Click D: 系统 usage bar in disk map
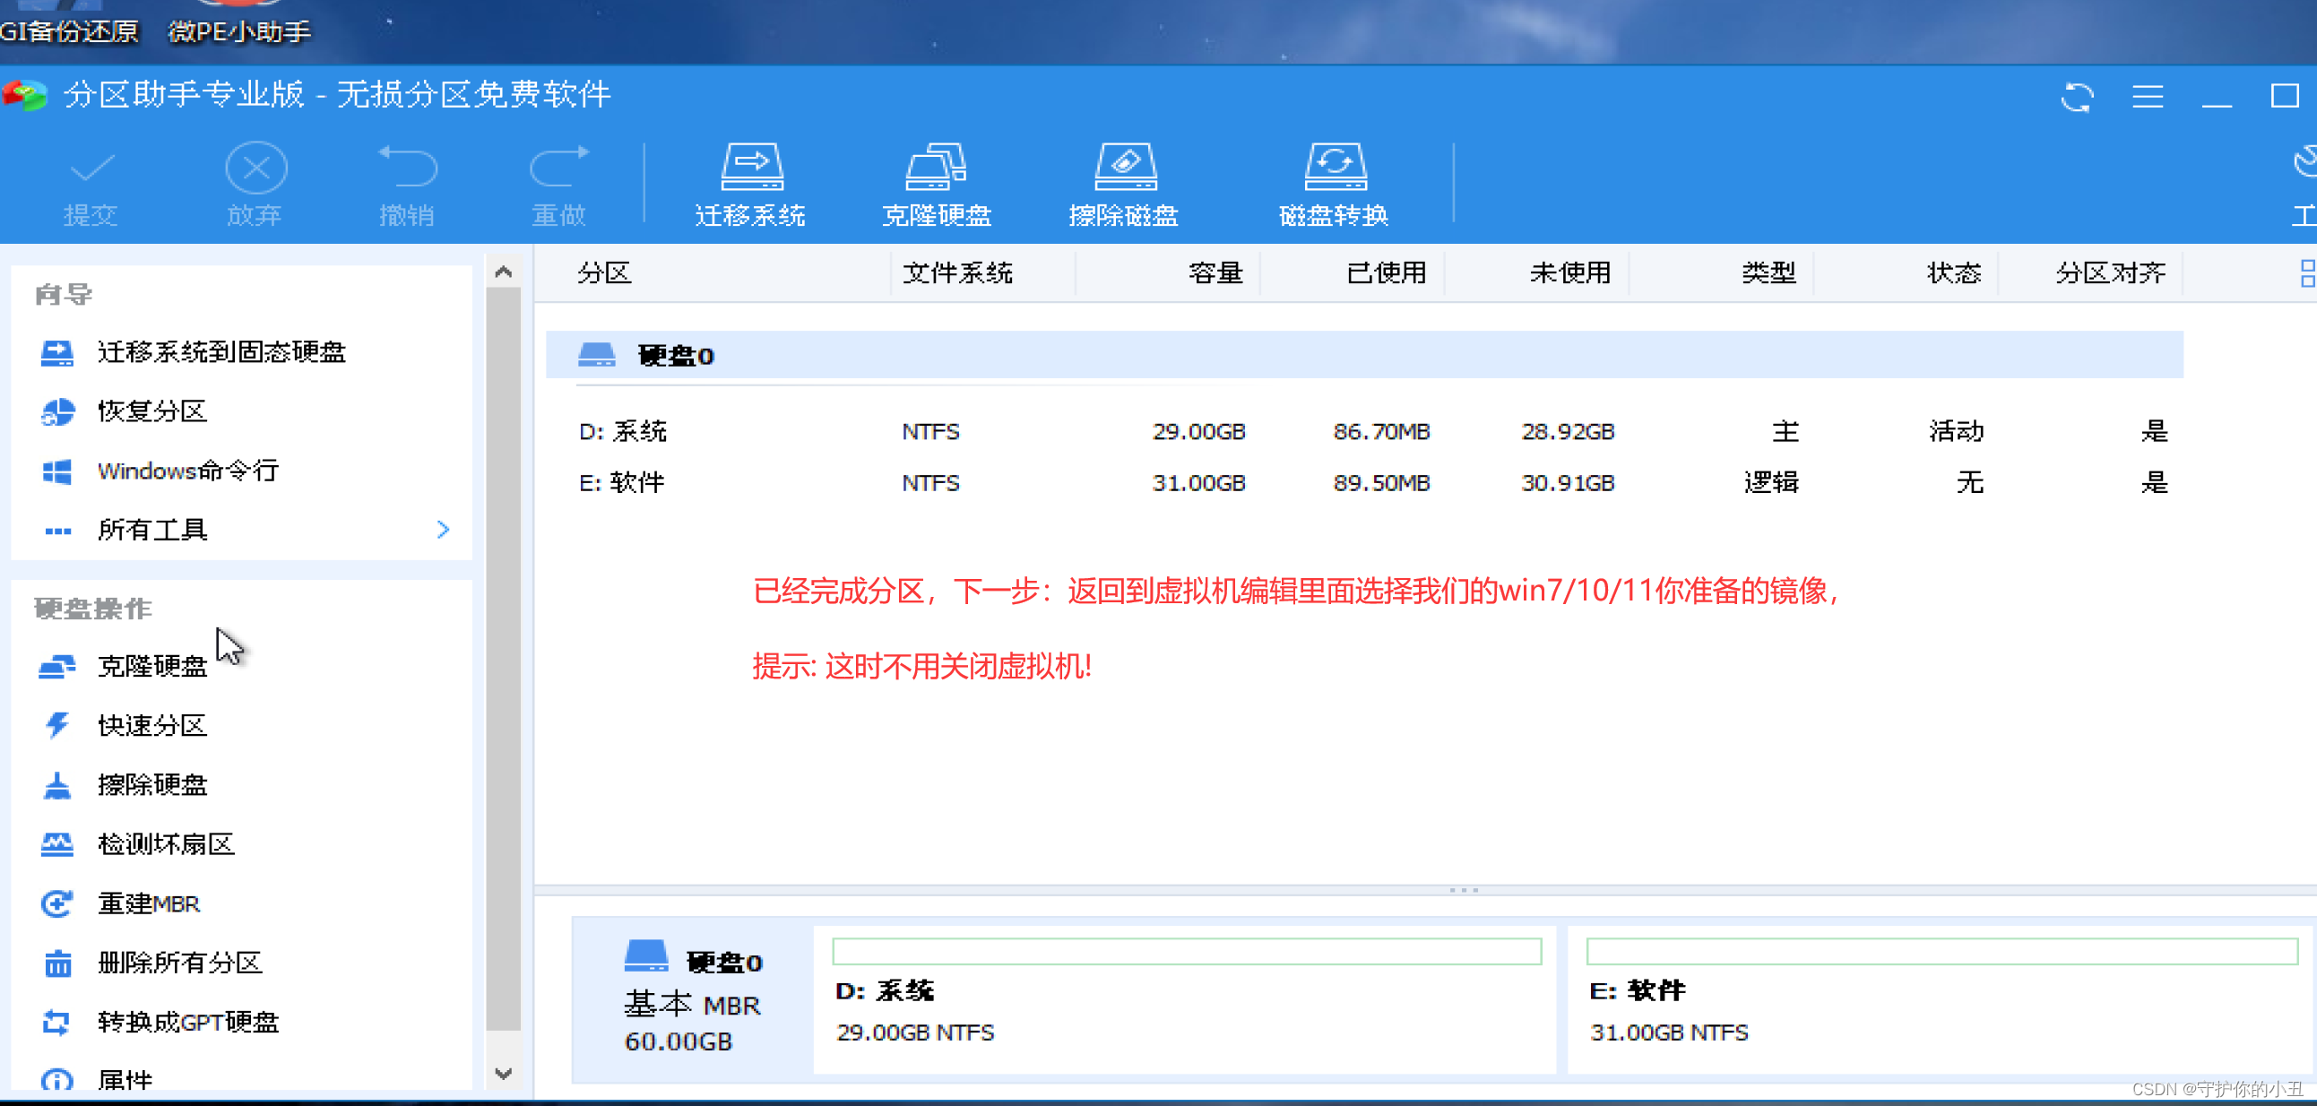 (1187, 951)
